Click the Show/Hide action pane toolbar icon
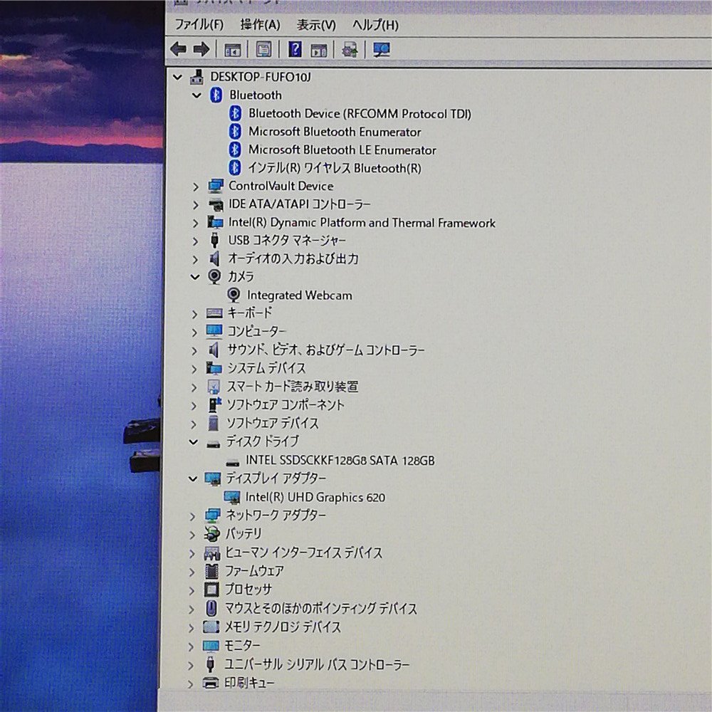This screenshot has width=712, height=712. 319,48
